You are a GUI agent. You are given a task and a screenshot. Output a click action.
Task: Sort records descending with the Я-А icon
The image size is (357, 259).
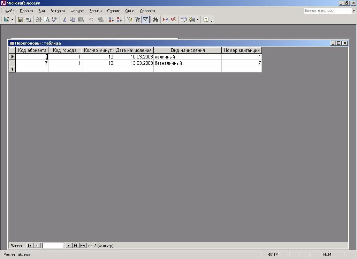(119, 19)
